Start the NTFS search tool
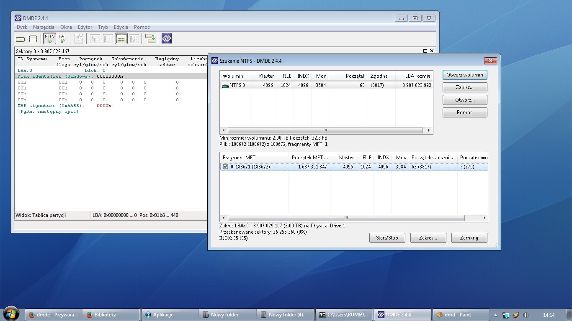Viewport: 572px width, 321px height. pyautogui.click(x=50, y=38)
